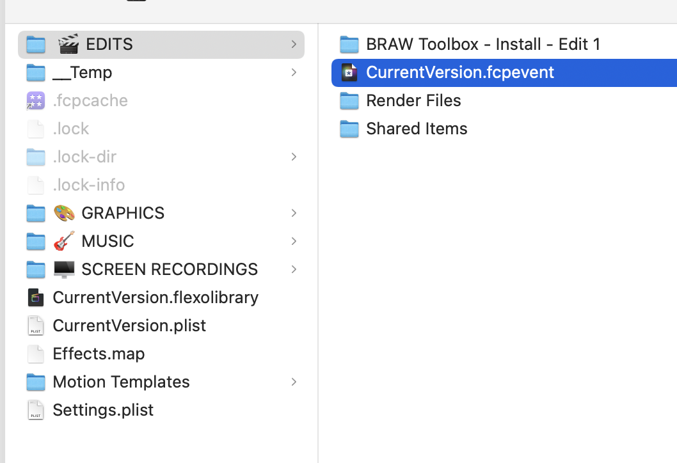The width and height of the screenshot is (677, 463).
Task: Click the CurrentVersion.fcpevent file icon
Action: click(349, 72)
